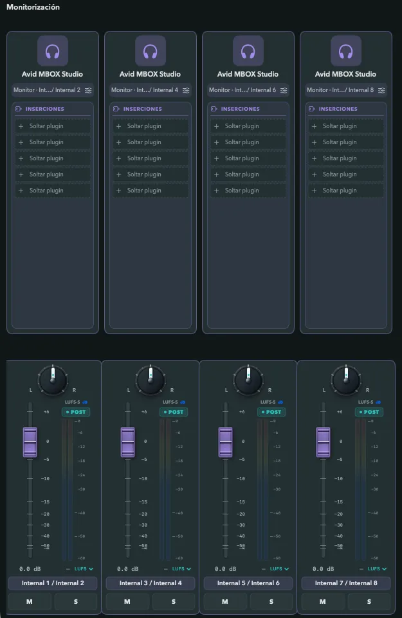Open Monitor · Int.../ Internal 4 output selector
The width and height of the screenshot is (402, 618).
[150, 90]
